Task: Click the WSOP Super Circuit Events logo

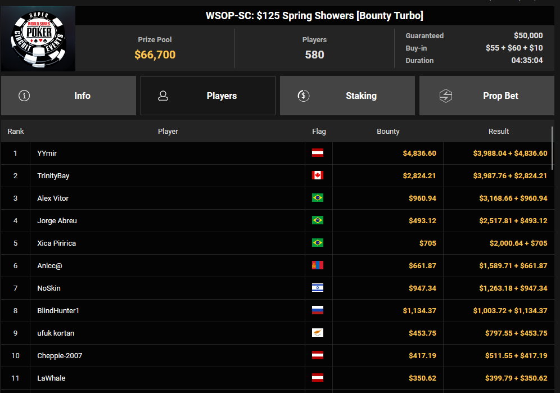Action: 38,38
